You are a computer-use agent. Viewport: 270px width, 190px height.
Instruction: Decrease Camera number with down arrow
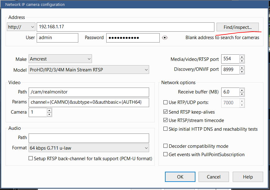click(x=49, y=114)
